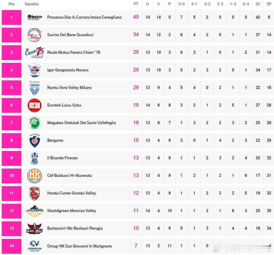
Task: Click the Chieri '76 Volleyball logo
Action: [x=35, y=53]
